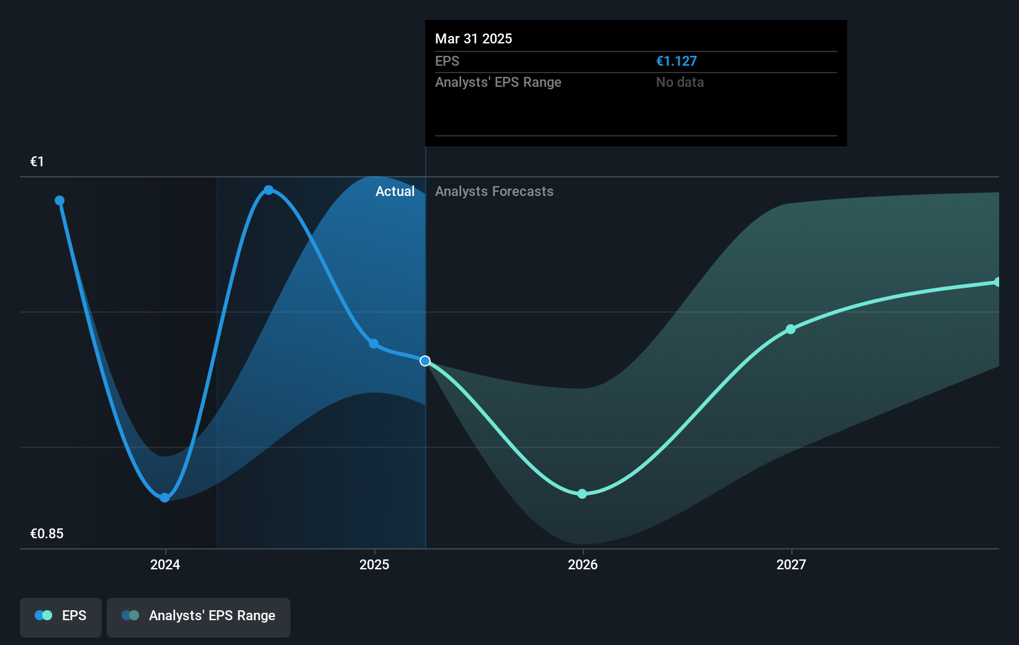This screenshot has width=1019, height=645.
Task: Select the 2025 EPS data point
Action: [374, 344]
